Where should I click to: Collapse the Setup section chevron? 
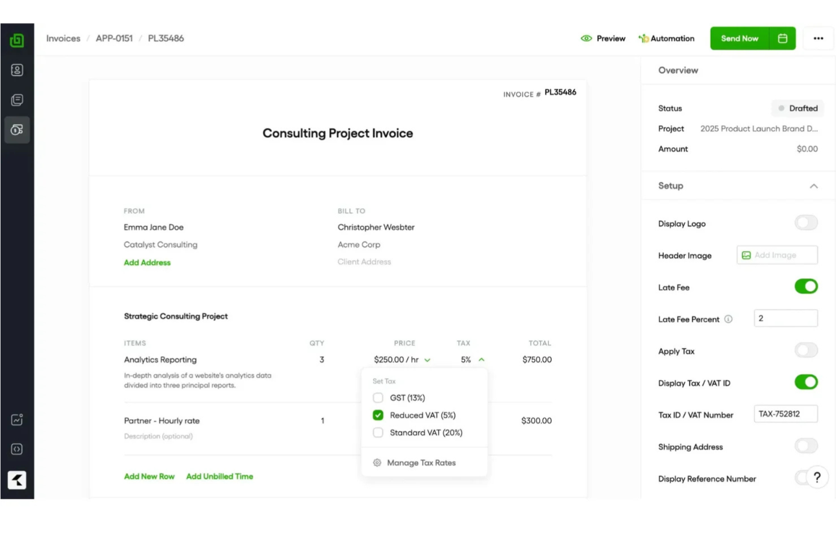click(814, 186)
